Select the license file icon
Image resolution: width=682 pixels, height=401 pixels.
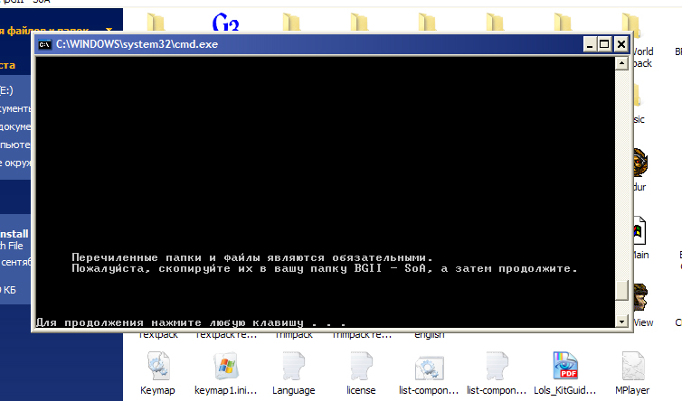[361, 366]
